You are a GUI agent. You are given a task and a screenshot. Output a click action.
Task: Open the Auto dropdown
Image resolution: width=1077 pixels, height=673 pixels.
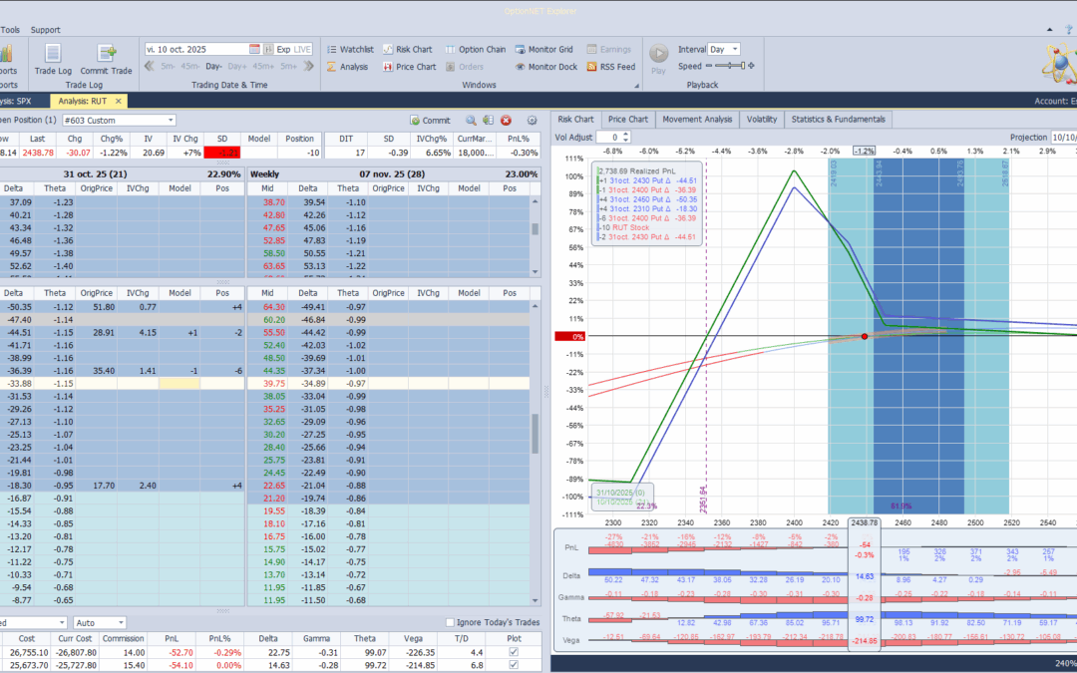tap(100, 623)
